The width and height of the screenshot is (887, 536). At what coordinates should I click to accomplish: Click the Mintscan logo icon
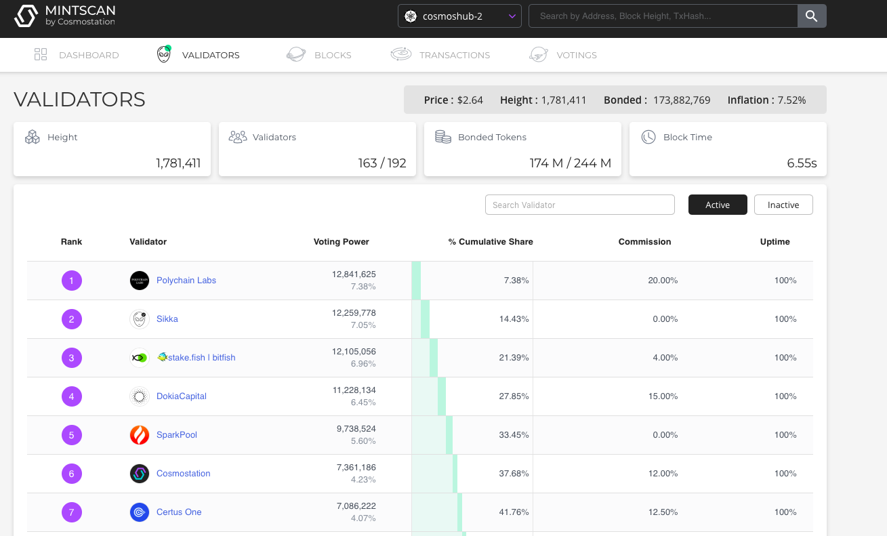26,16
